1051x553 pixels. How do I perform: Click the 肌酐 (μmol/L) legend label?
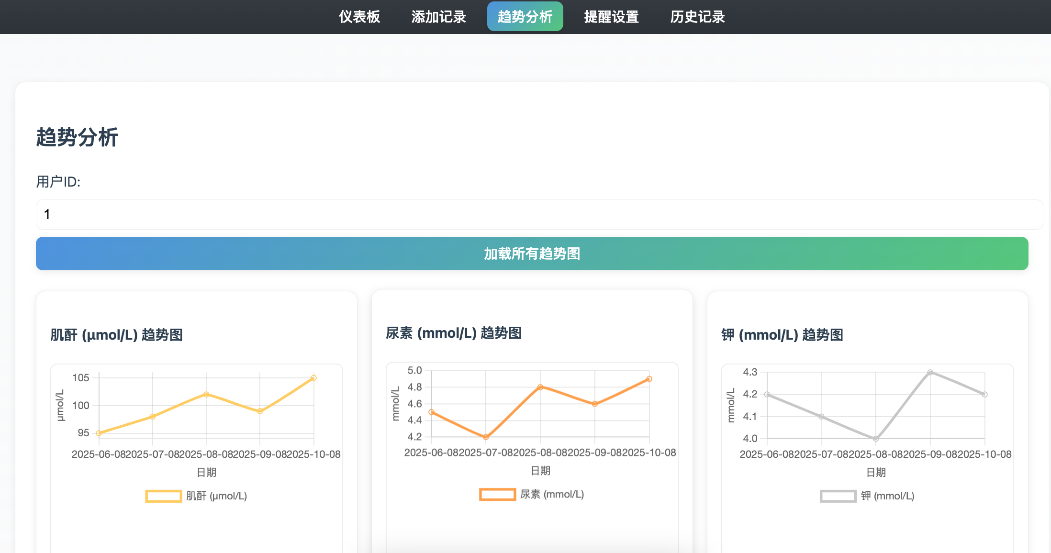216,496
